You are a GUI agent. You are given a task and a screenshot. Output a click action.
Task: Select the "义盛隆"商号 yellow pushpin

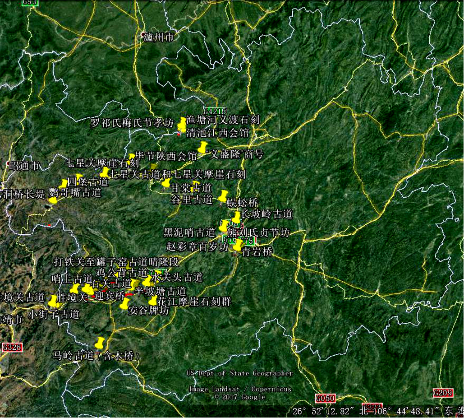[202, 148]
